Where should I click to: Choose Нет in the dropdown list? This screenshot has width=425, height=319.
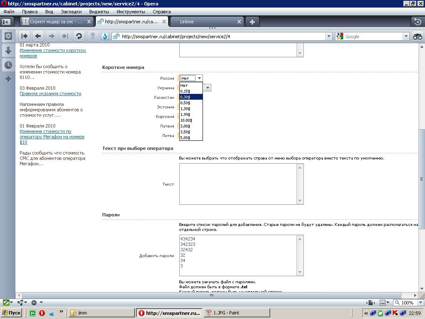click(x=191, y=85)
